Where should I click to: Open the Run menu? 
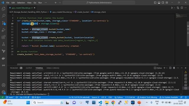click(x=40, y=3)
